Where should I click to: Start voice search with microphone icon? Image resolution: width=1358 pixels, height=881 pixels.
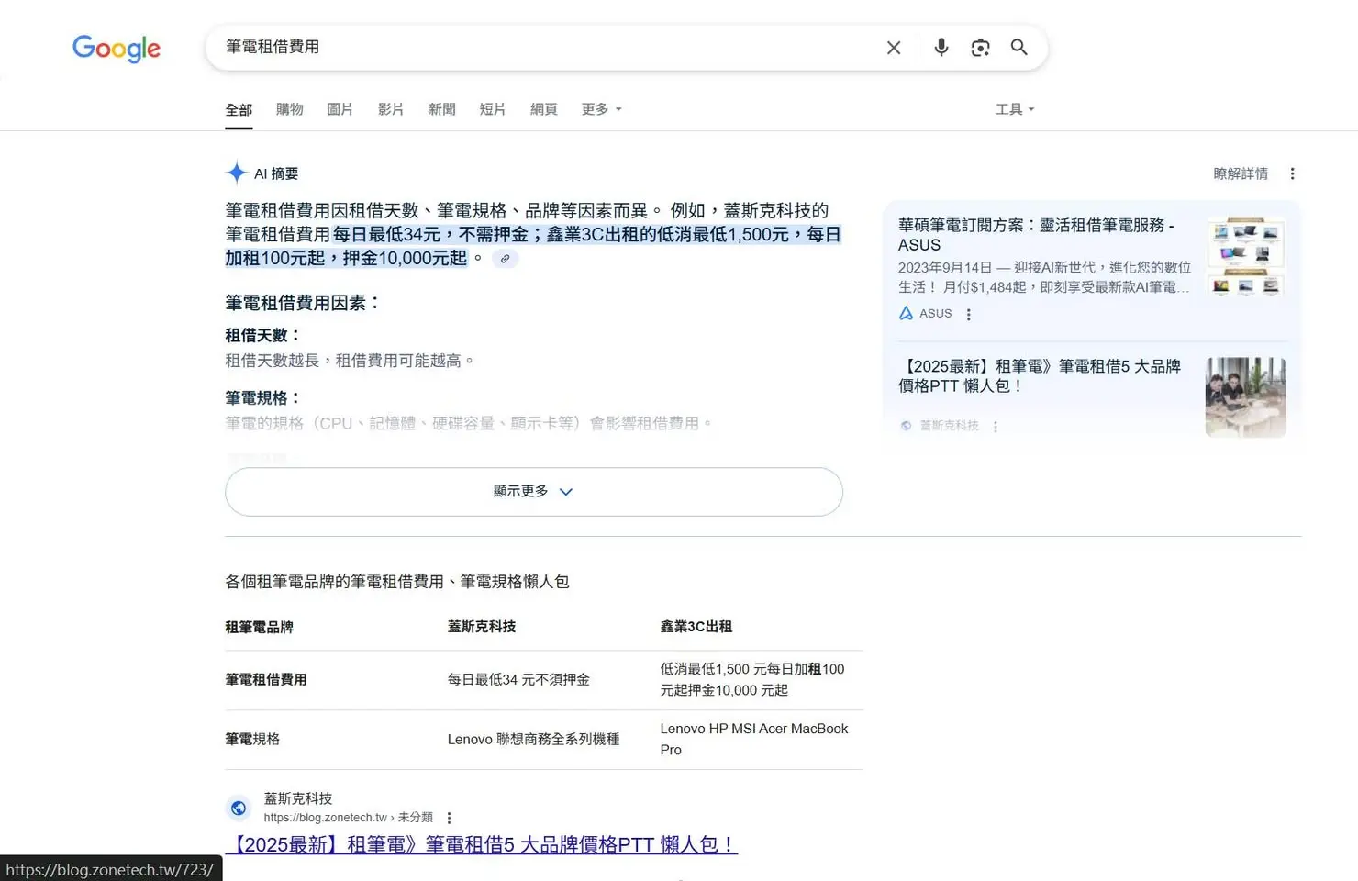point(941,48)
